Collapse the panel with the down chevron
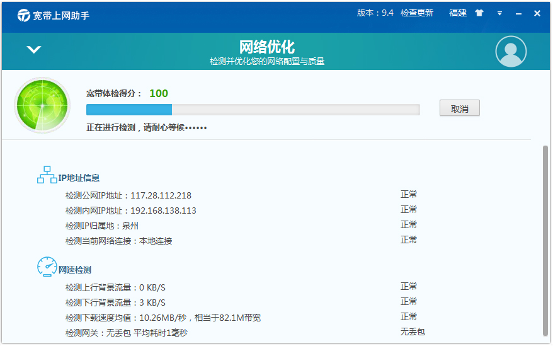 34,50
